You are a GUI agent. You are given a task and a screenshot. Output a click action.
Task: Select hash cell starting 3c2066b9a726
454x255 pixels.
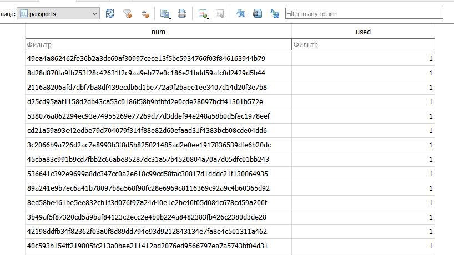(x=158, y=145)
